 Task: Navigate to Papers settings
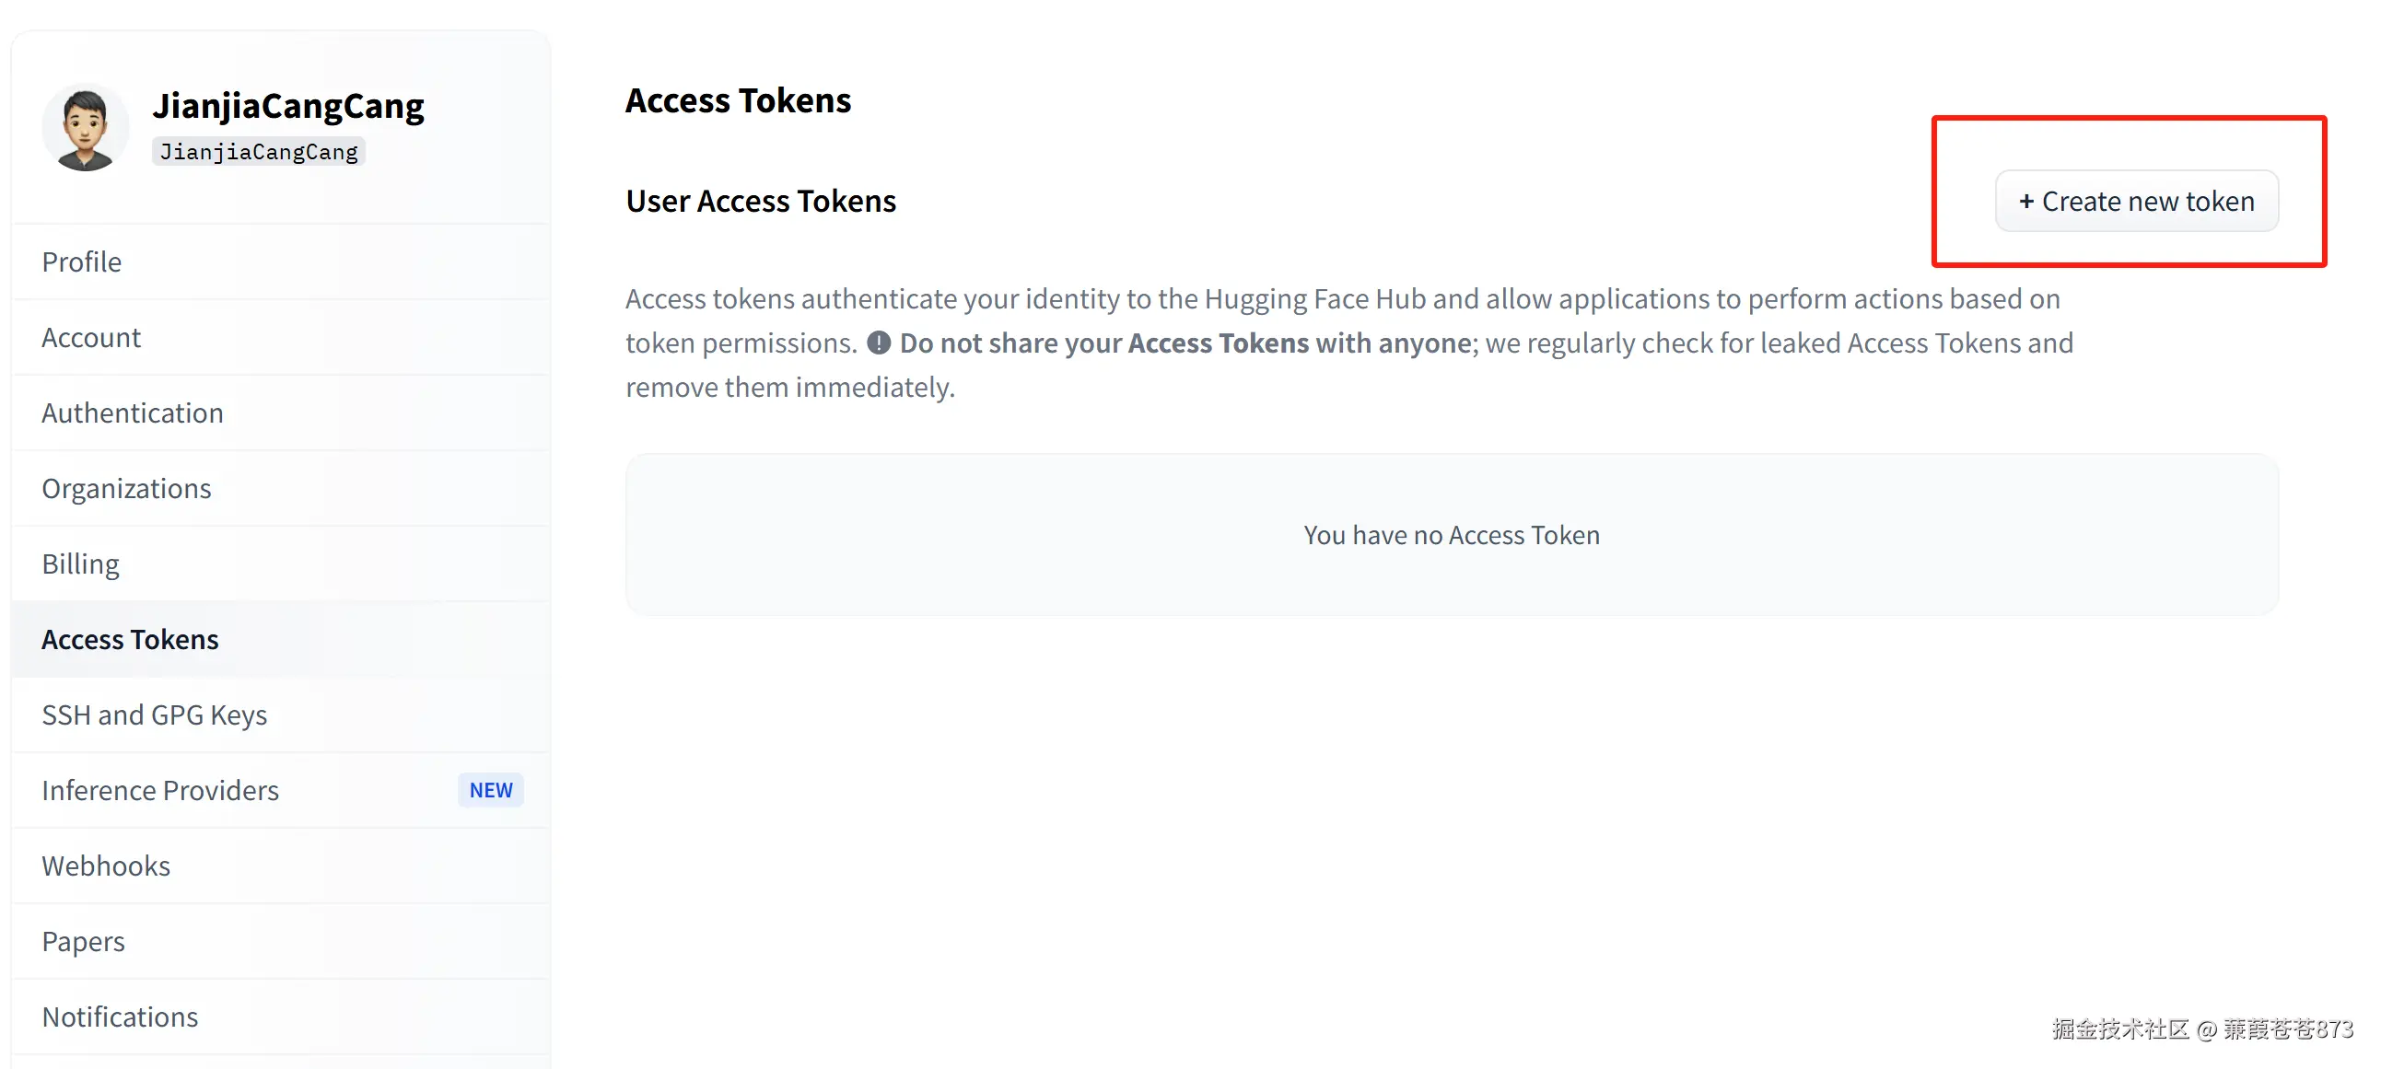83,942
